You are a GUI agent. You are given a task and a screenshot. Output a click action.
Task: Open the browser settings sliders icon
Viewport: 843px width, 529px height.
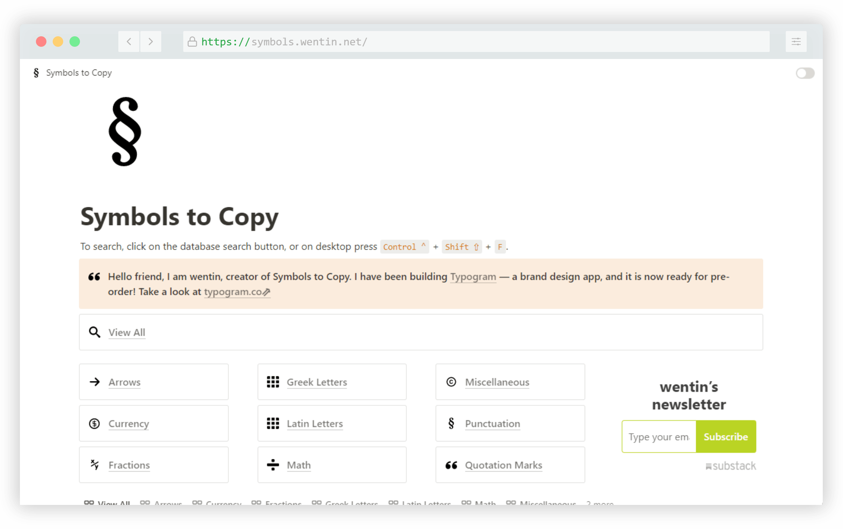796,42
